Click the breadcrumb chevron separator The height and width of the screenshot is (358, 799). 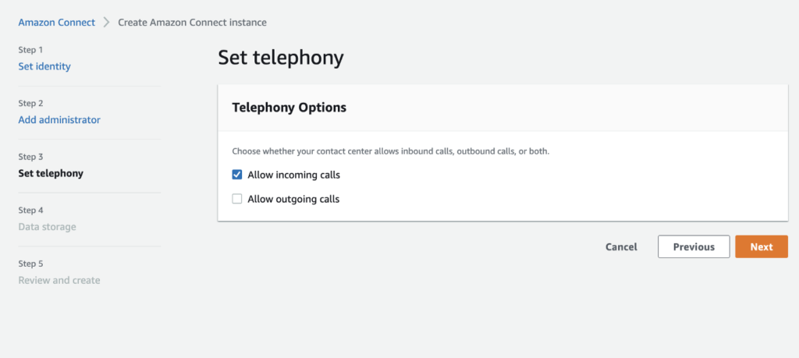106,23
